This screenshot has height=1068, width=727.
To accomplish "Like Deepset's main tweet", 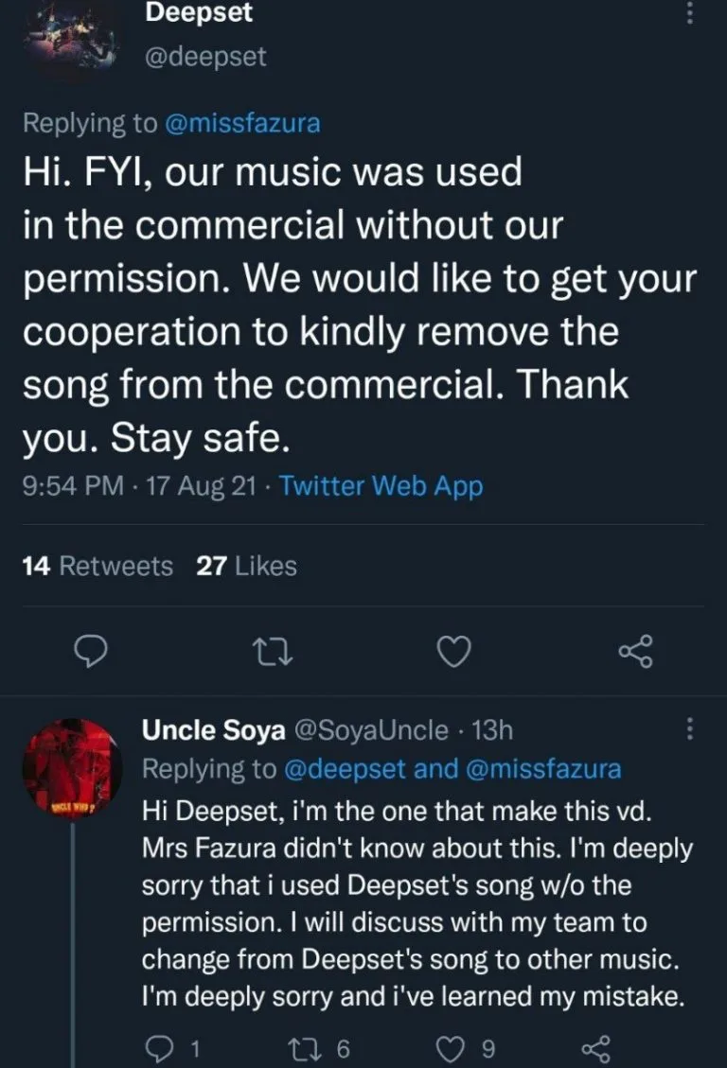I will 457,651.
